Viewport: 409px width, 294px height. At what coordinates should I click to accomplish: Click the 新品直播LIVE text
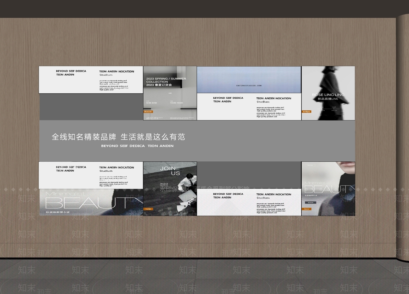pyautogui.click(x=328, y=99)
